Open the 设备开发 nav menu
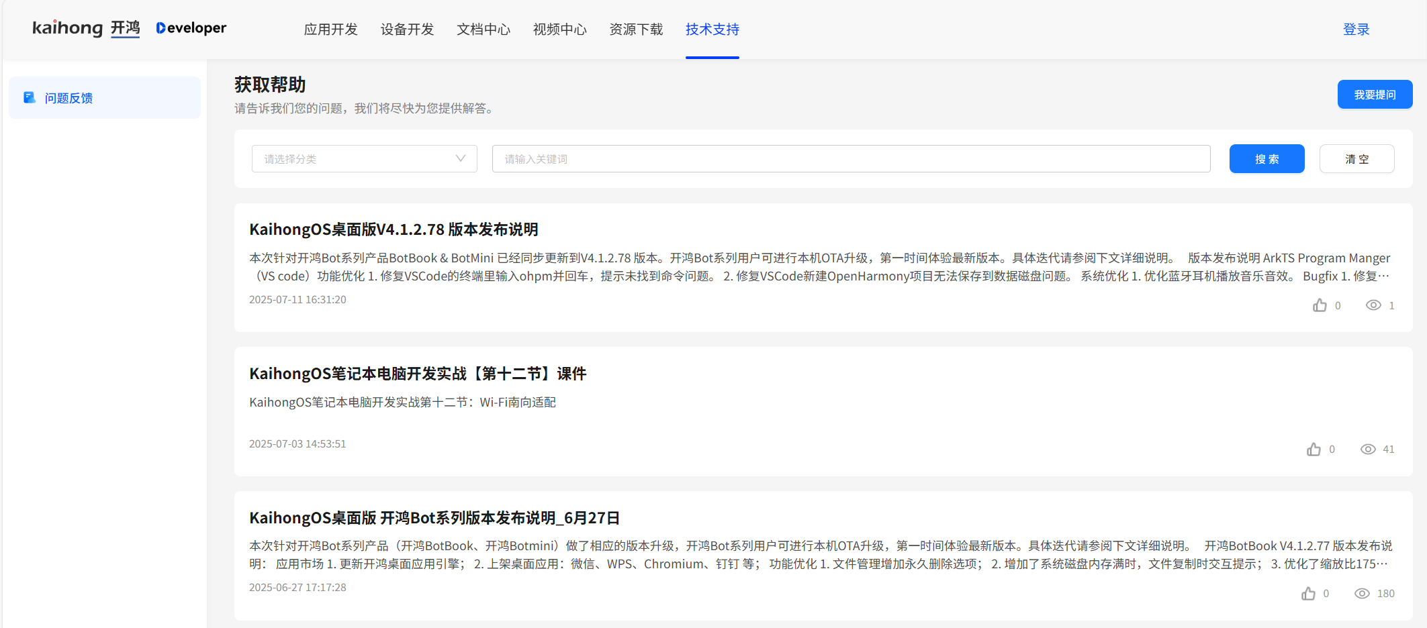The height and width of the screenshot is (628, 1427). [407, 30]
